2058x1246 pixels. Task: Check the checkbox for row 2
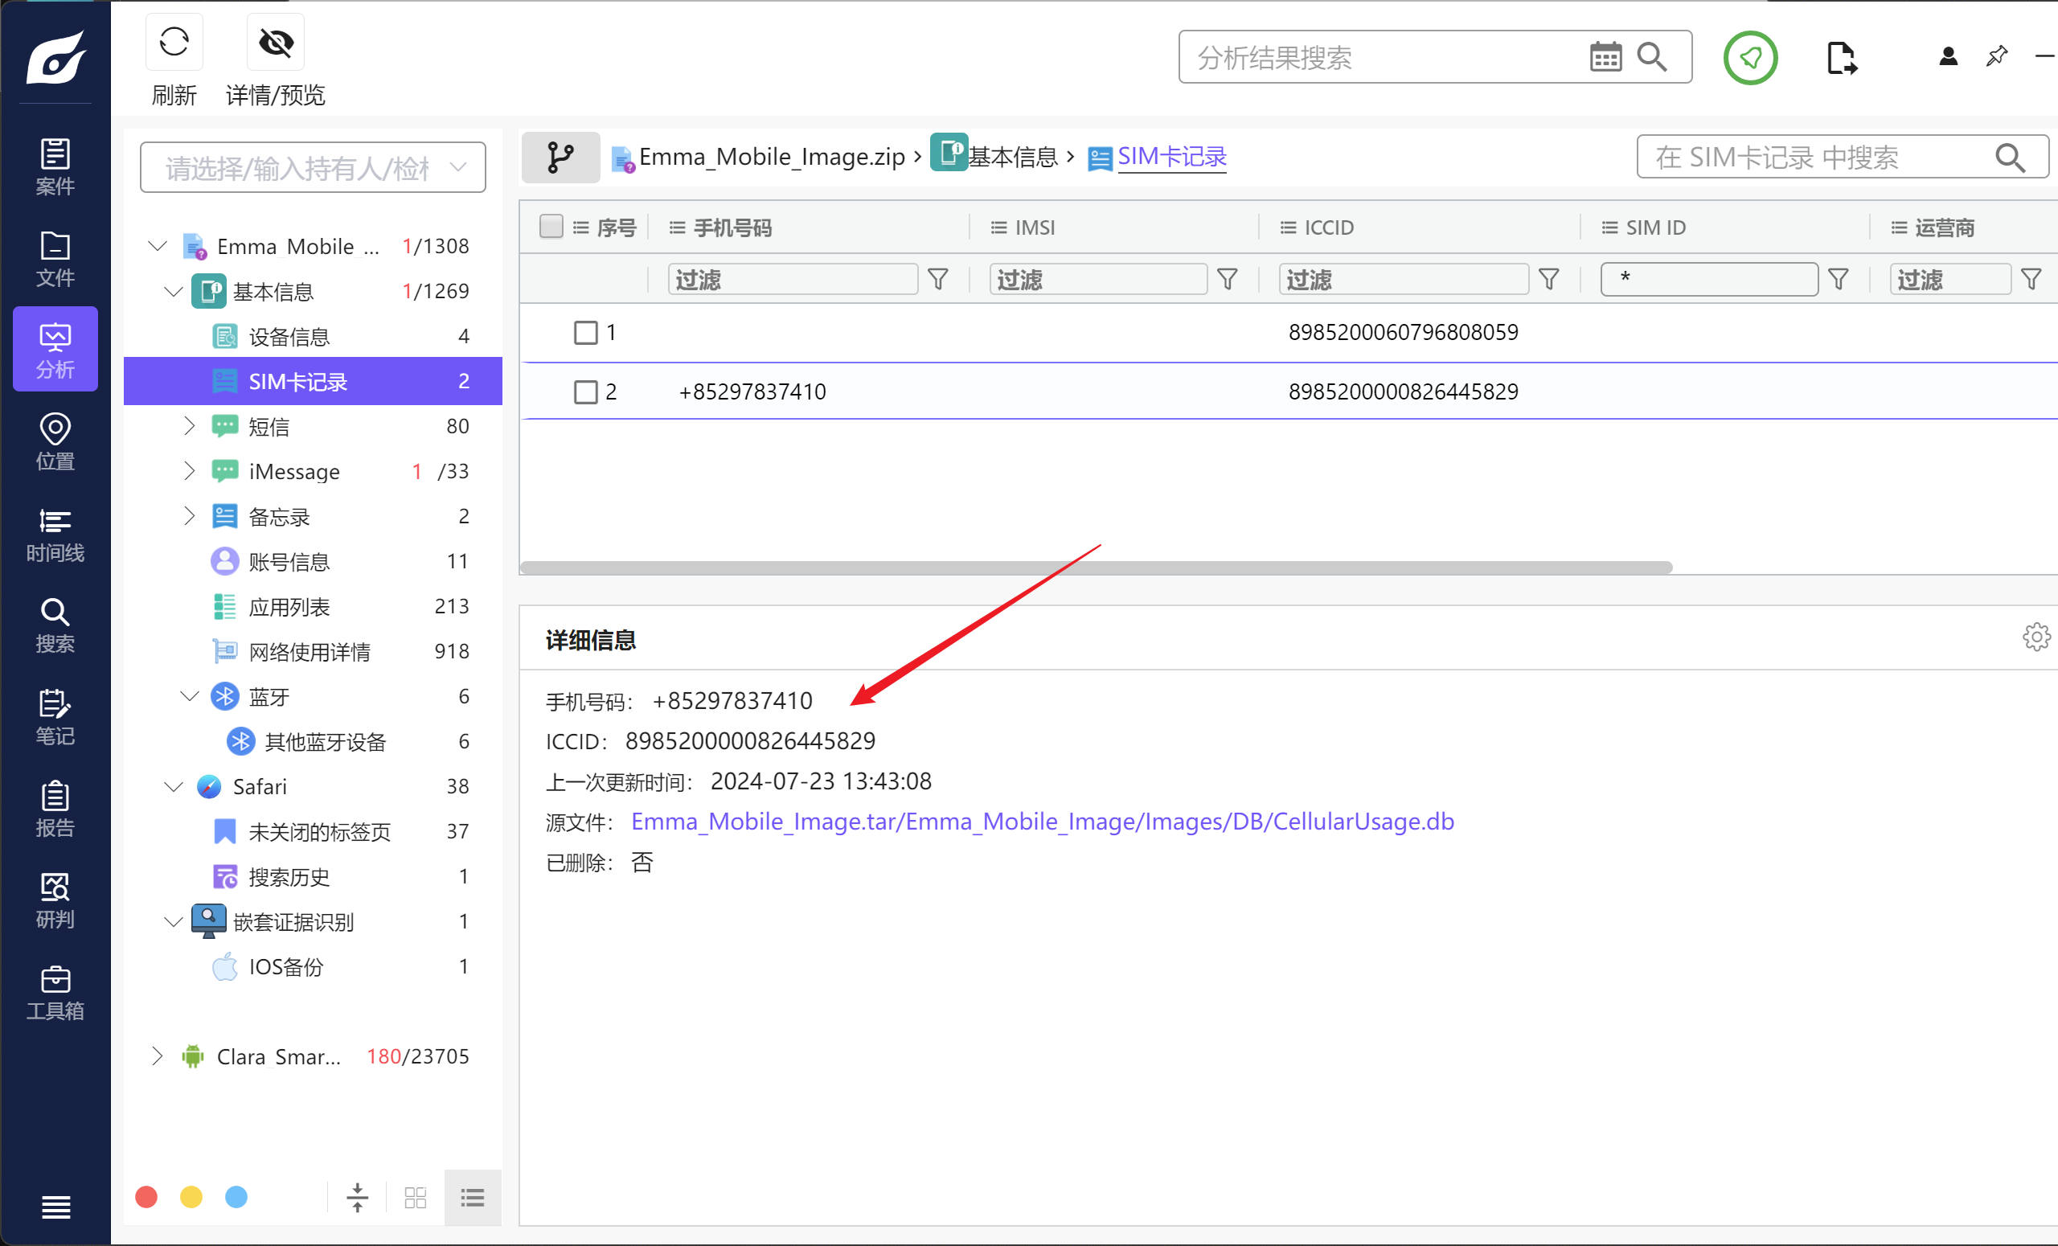click(585, 391)
